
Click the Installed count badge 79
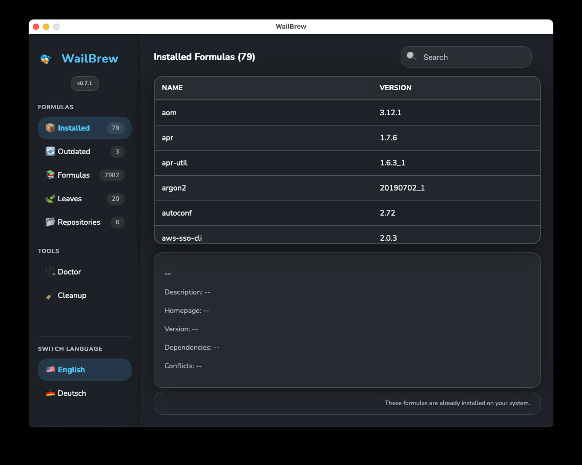tap(115, 128)
